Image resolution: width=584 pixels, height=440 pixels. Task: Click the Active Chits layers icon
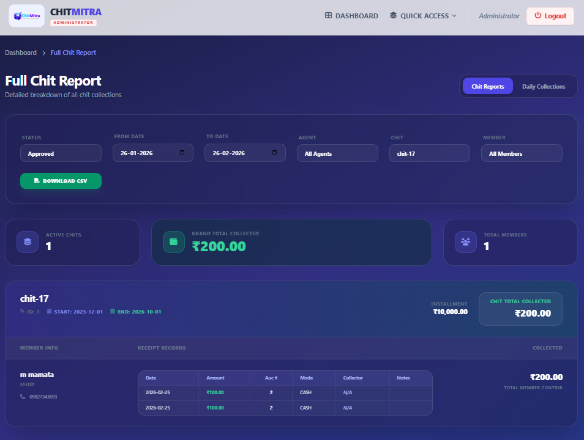(x=28, y=242)
